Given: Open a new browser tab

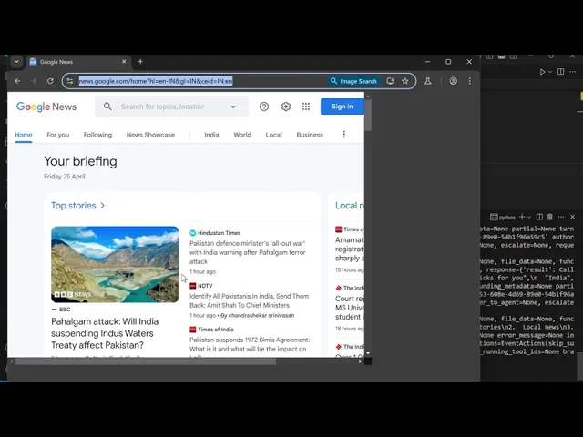Looking at the screenshot, I should pos(140,62).
